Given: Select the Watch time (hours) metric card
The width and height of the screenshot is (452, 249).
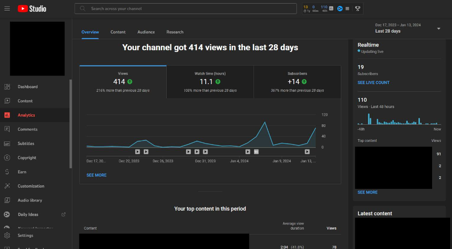Looking at the screenshot, I should 210,82.
